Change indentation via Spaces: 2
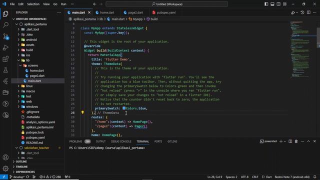Viewport: 320px width, 180px height. (x=231, y=176)
